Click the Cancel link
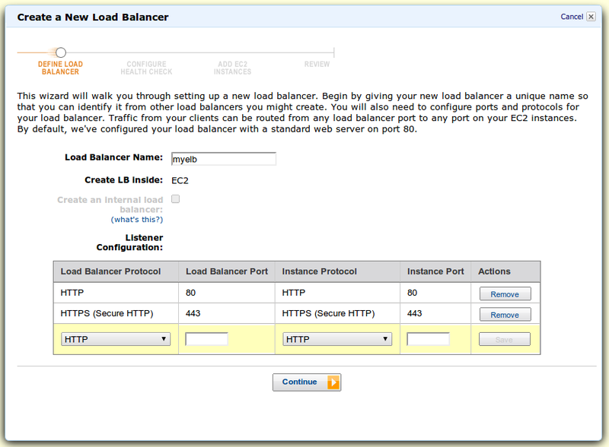Screen dimensions: 609x447 click(x=572, y=16)
